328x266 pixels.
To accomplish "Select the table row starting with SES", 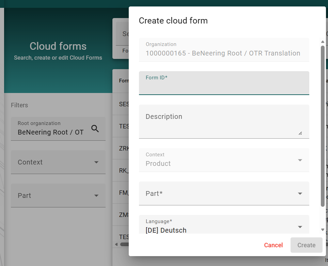I will [x=123, y=104].
